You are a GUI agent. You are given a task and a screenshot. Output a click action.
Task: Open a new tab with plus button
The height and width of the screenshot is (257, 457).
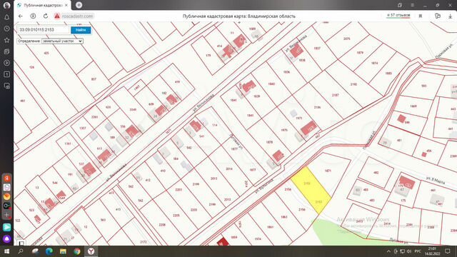[79, 5]
